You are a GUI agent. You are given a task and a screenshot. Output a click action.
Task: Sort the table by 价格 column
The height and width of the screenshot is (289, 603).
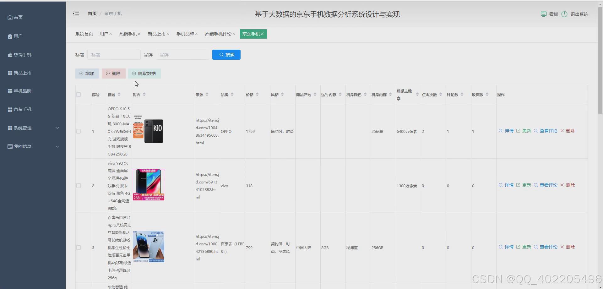(257, 95)
